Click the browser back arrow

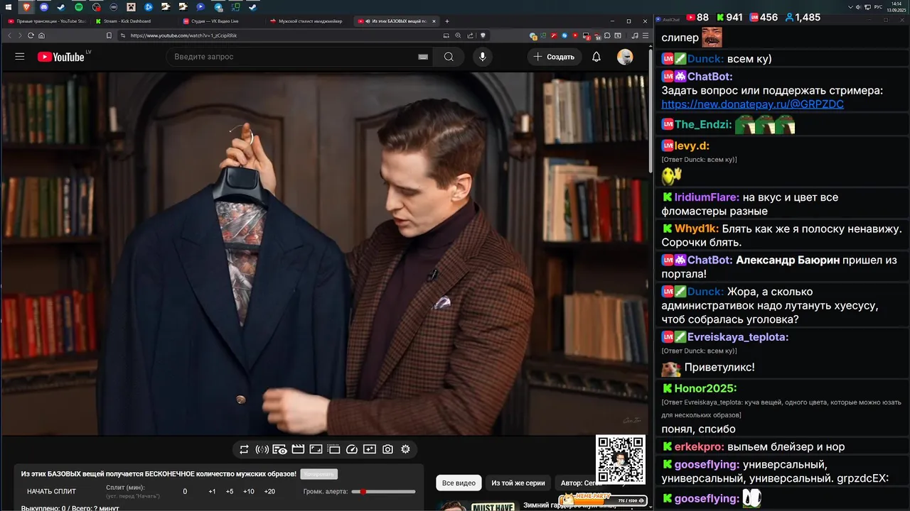point(10,35)
